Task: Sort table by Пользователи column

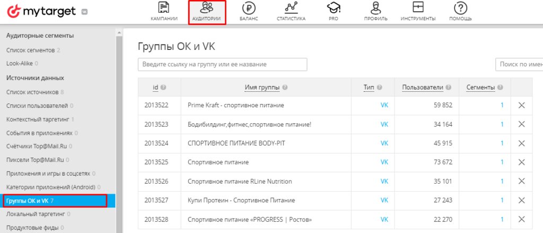Action: click(x=423, y=88)
